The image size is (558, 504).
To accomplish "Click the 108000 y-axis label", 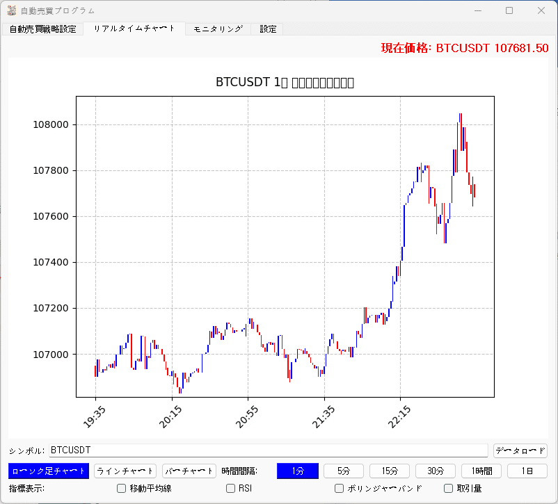I will (x=51, y=125).
